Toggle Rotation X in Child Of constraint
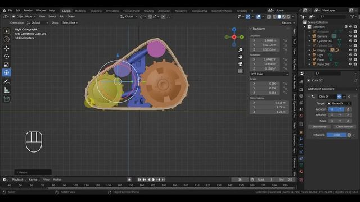Screen dimensions: 360x202 click(x=332, y=115)
